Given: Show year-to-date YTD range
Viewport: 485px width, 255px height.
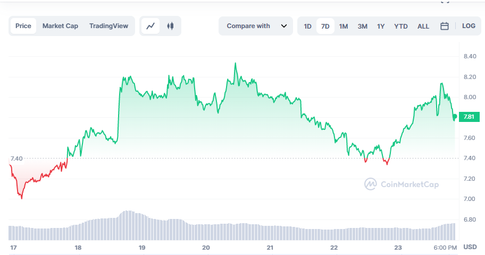Looking at the screenshot, I should click(x=401, y=26).
